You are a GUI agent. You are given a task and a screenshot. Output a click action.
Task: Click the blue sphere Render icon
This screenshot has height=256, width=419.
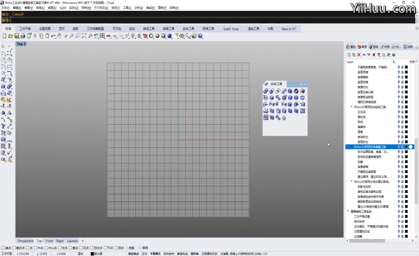170,36
